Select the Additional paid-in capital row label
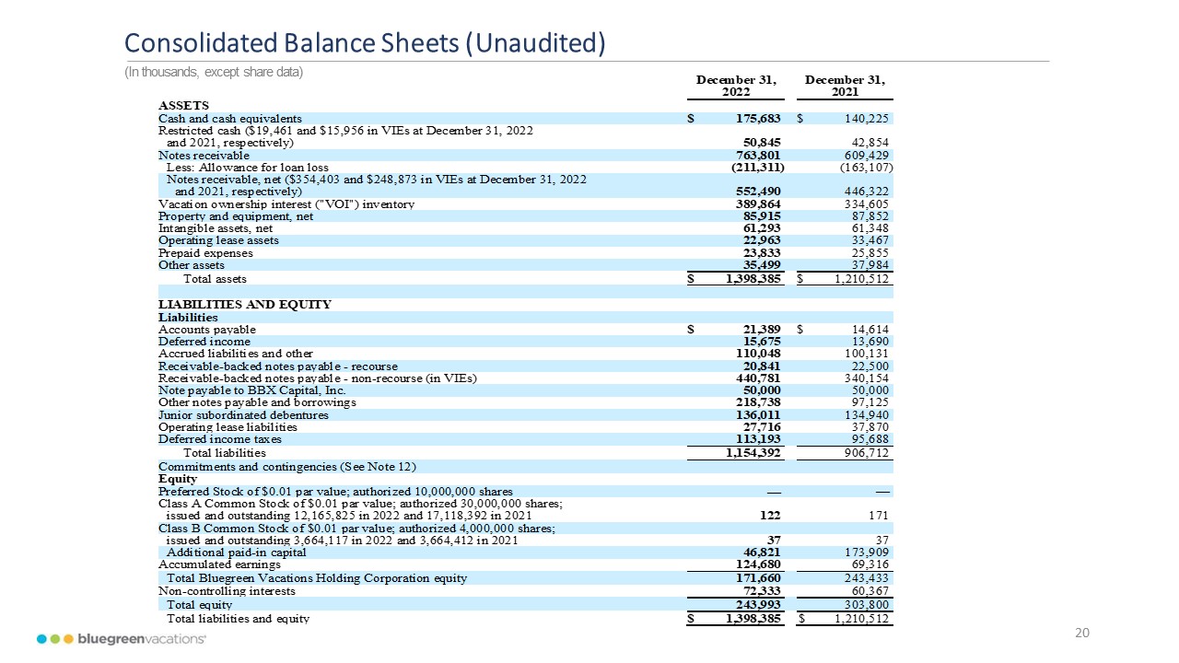The width and height of the screenshot is (1179, 663). [236, 552]
